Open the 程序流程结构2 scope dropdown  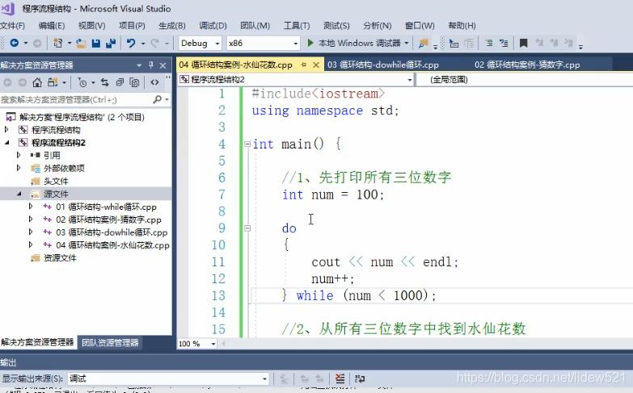[296, 80]
